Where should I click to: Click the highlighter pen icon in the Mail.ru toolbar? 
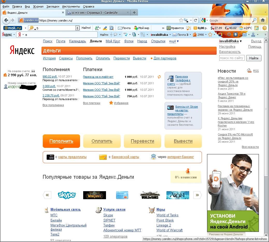point(105,28)
